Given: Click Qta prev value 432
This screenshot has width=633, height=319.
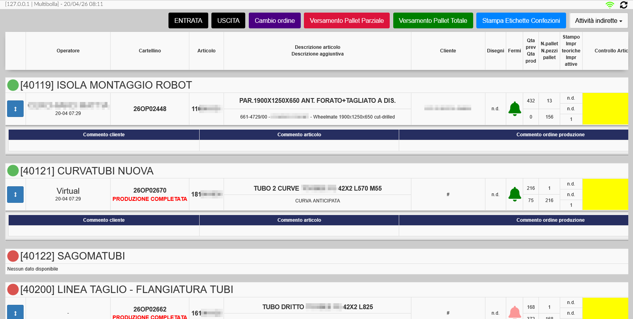Looking at the screenshot, I should click(x=531, y=101).
